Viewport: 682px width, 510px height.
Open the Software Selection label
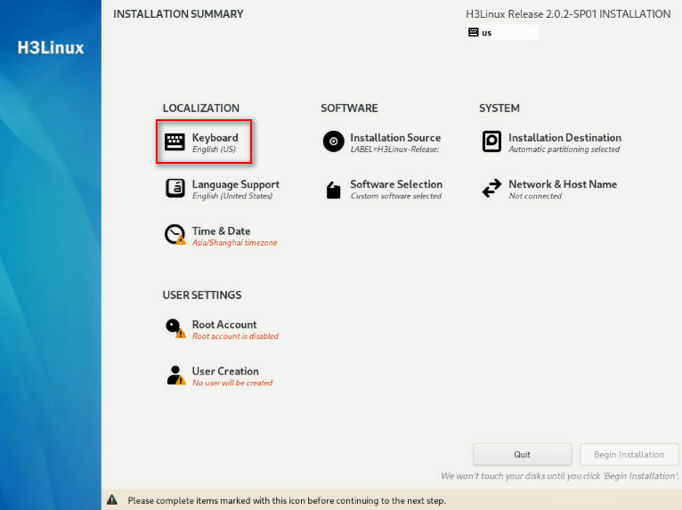(396, 184)
